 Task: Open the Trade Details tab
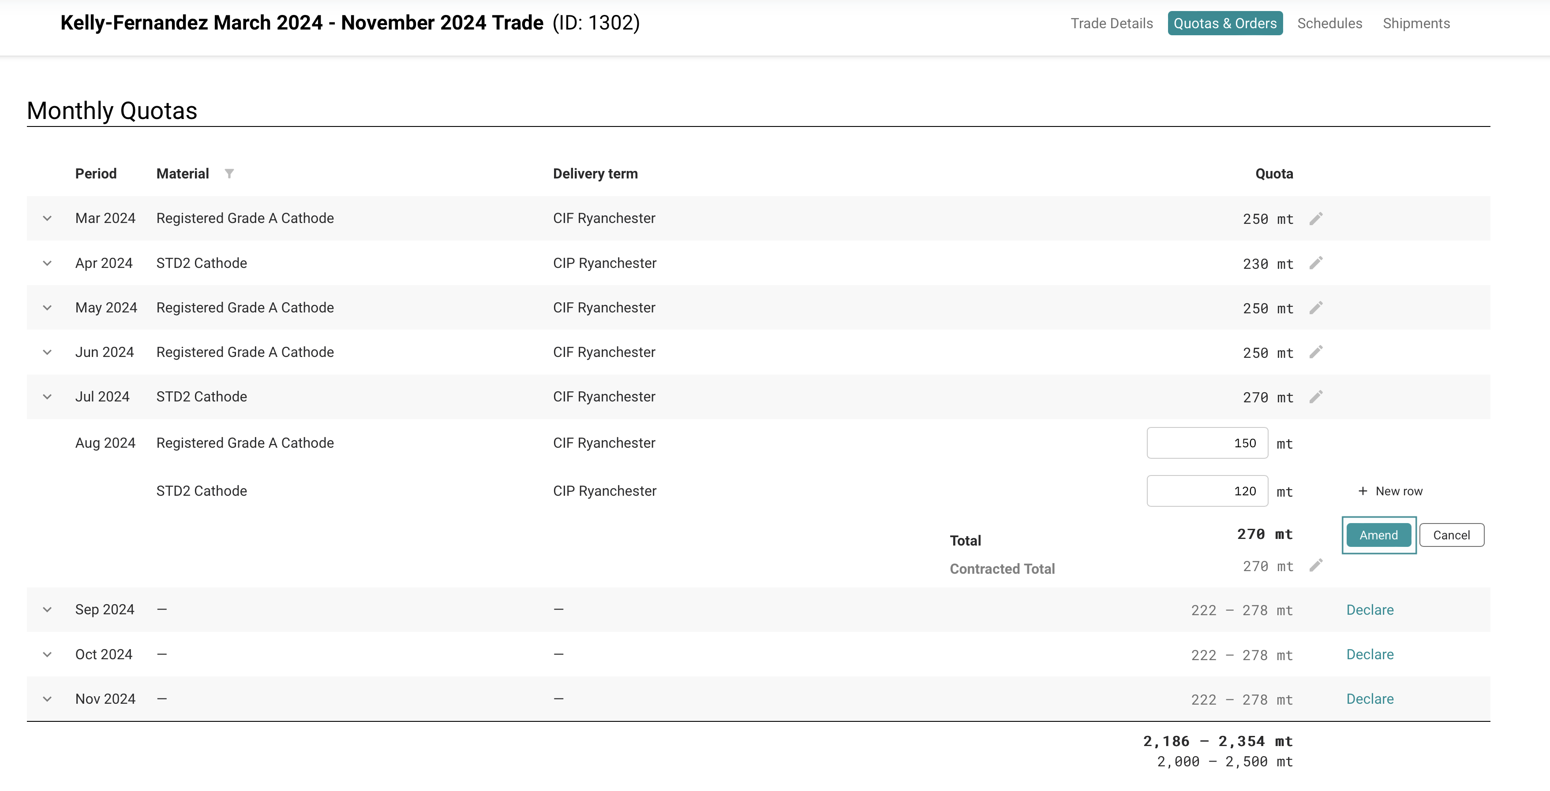[1112, 23]
